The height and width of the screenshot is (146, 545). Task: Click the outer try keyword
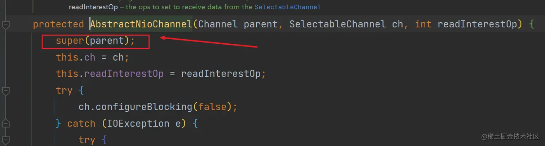tap(64, 90)
